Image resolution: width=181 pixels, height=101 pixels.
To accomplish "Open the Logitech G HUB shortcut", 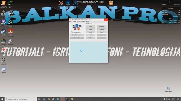I will coord(11,24).
